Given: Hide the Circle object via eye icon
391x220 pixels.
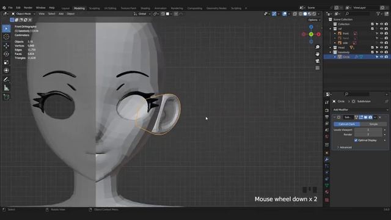Looking at the screenshot, I should [381, 57].
